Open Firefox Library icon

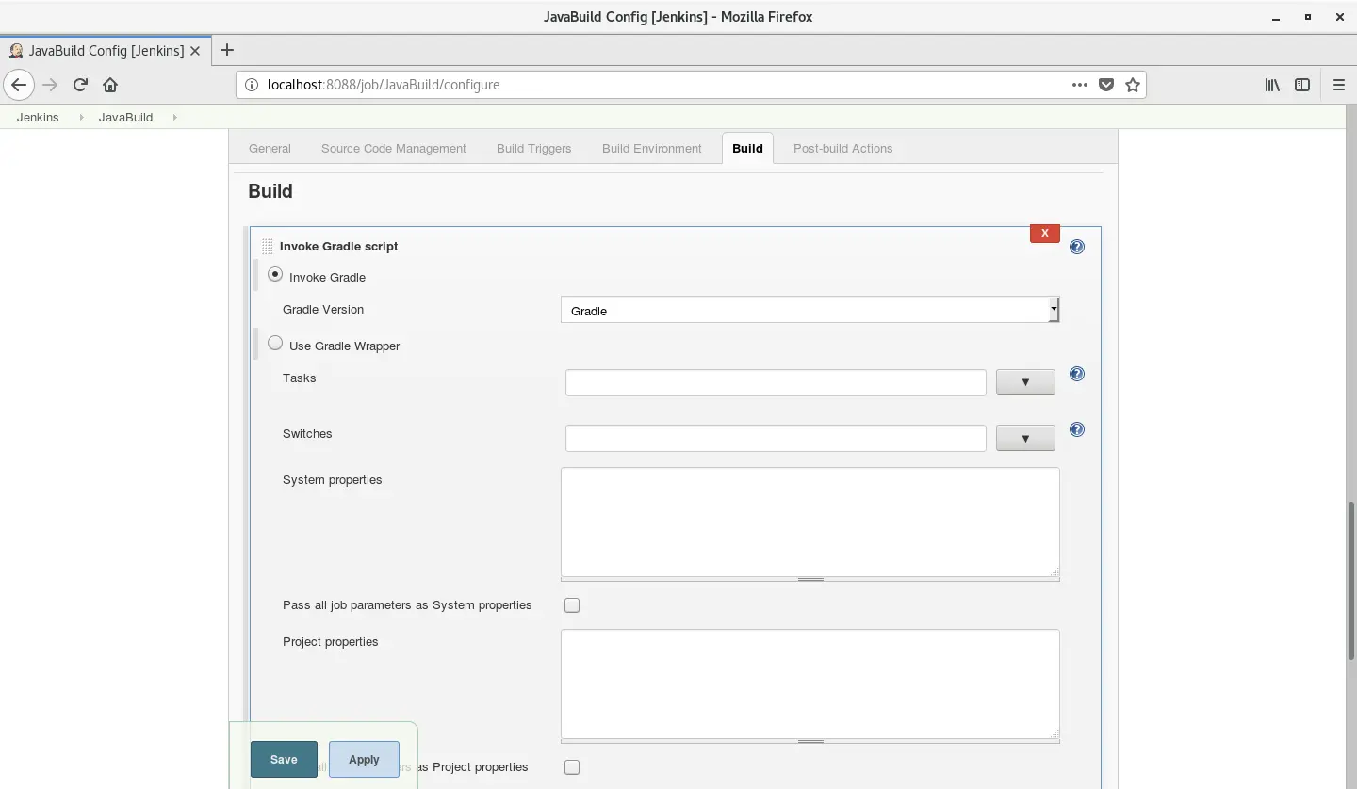pos(1272,85)
